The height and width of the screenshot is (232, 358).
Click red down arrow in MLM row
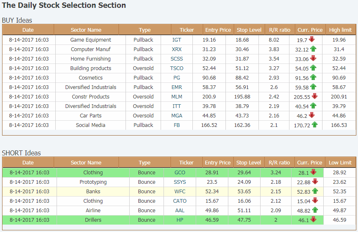click(315, 96)
